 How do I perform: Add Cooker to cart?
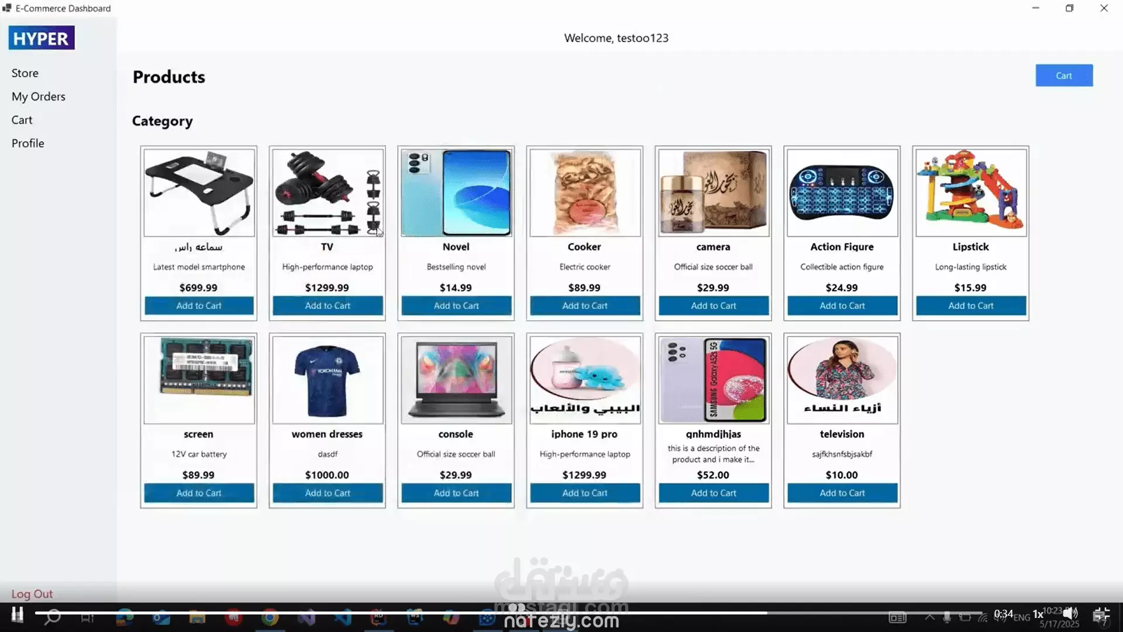pos(585,305)
